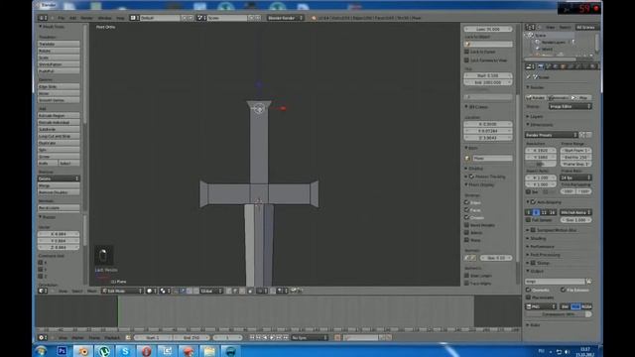The height and width of the screenshot is (357, 635).
Task: Open the Window menu
Action: pos(104,18)
